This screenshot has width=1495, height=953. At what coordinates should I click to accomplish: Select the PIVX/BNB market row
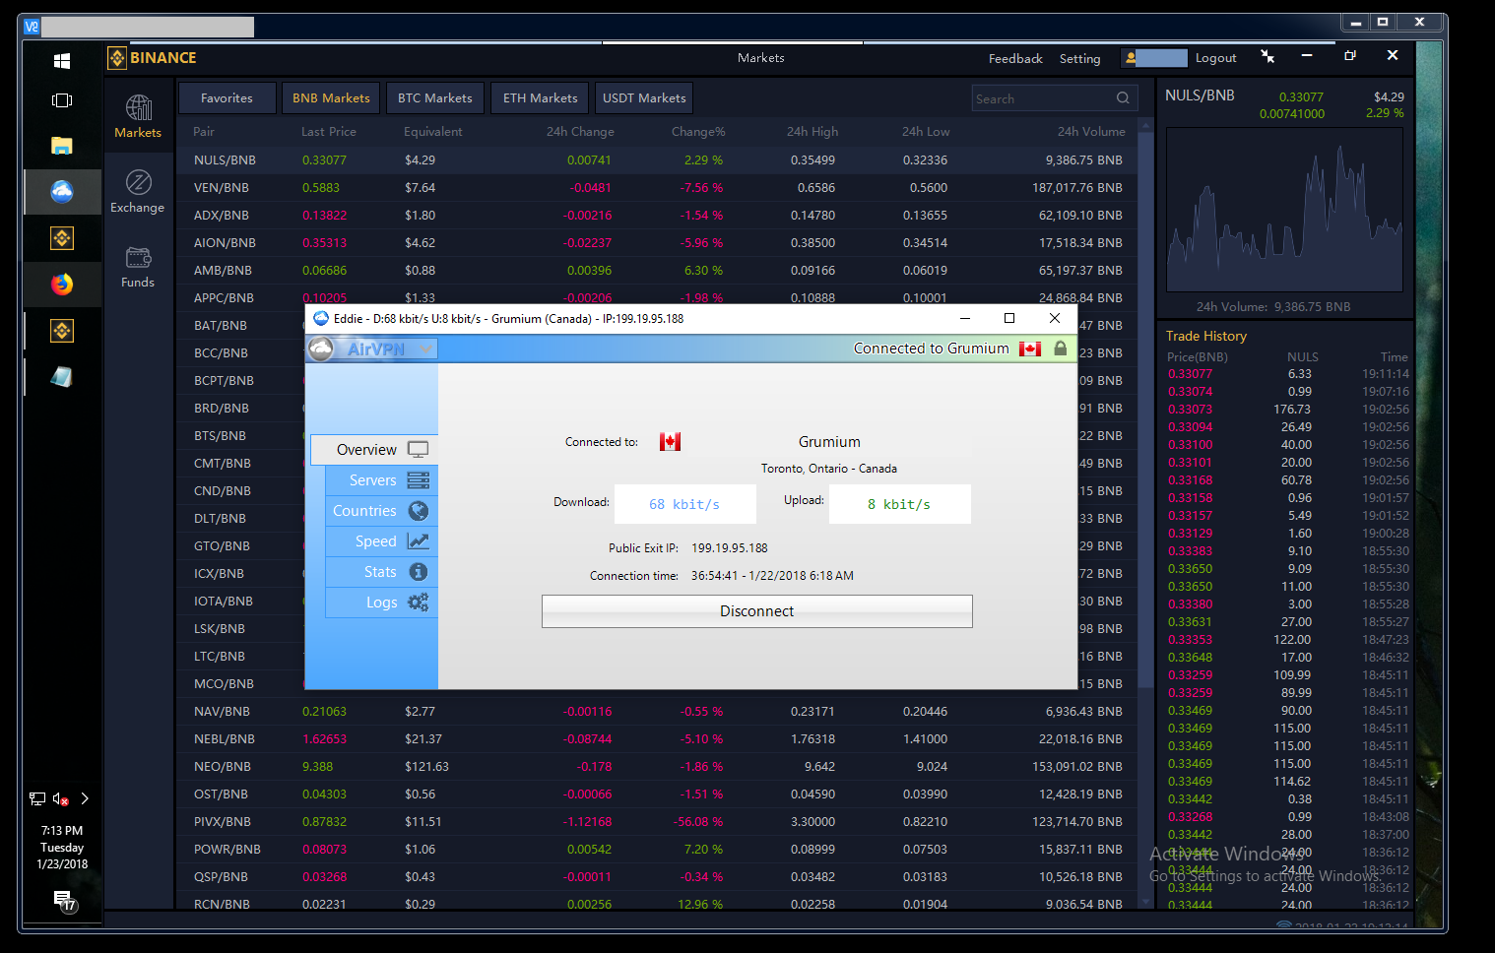(x=657, y=821)
